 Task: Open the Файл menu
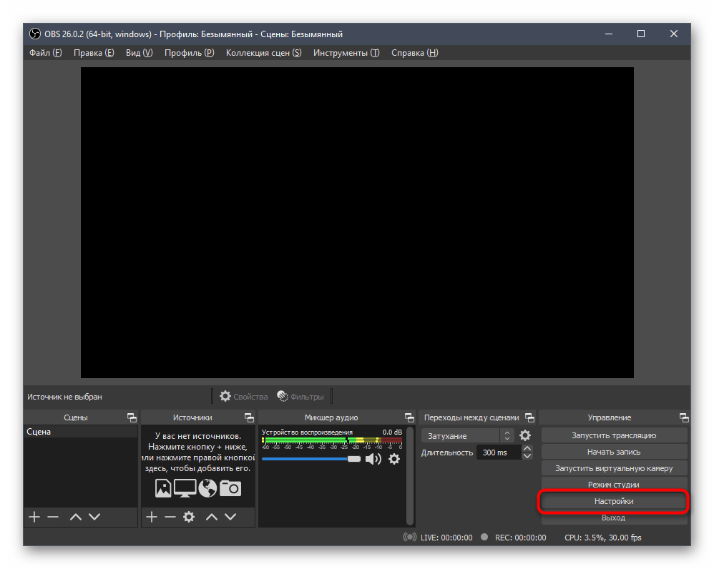click(x=45, y=53)
